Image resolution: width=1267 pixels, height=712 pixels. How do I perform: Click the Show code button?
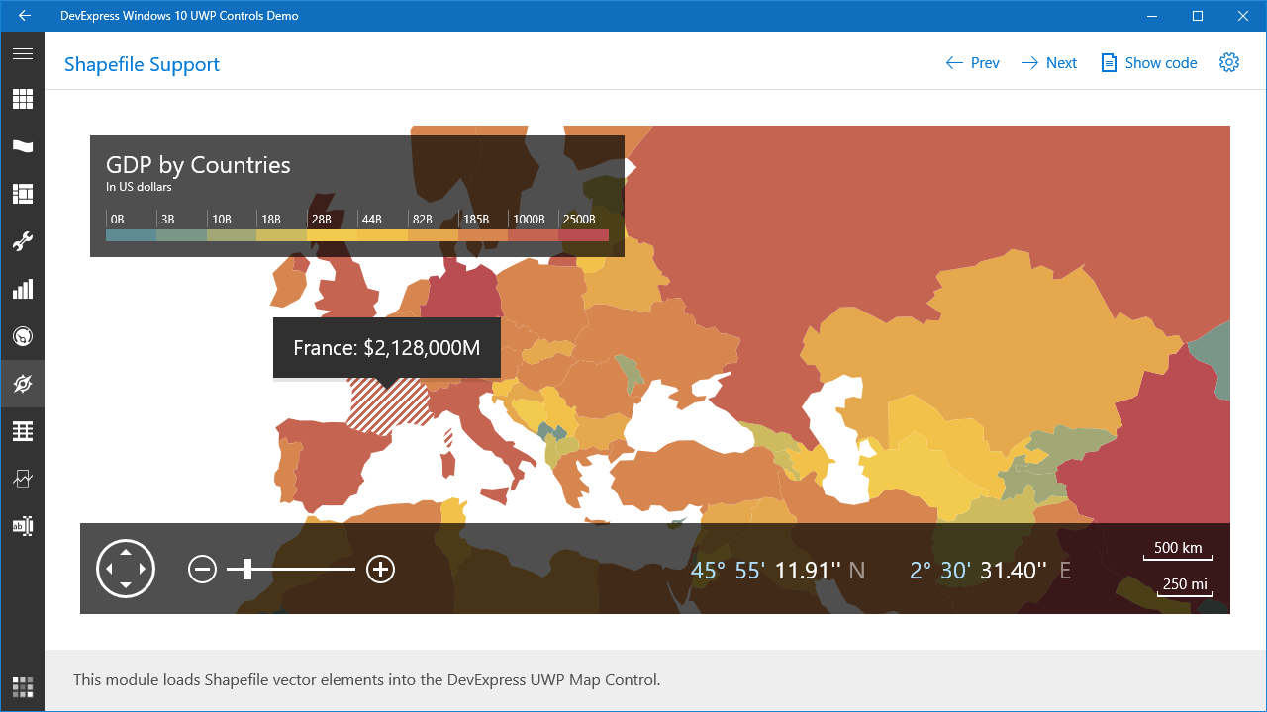point(1149,63)
